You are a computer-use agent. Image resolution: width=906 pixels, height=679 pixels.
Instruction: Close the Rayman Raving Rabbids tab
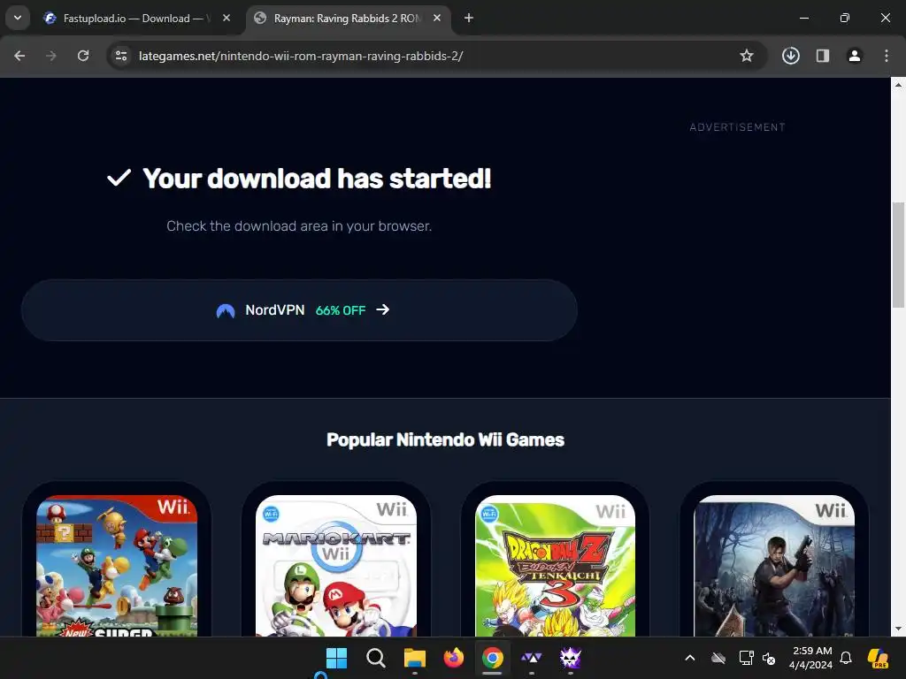(437, 18)
